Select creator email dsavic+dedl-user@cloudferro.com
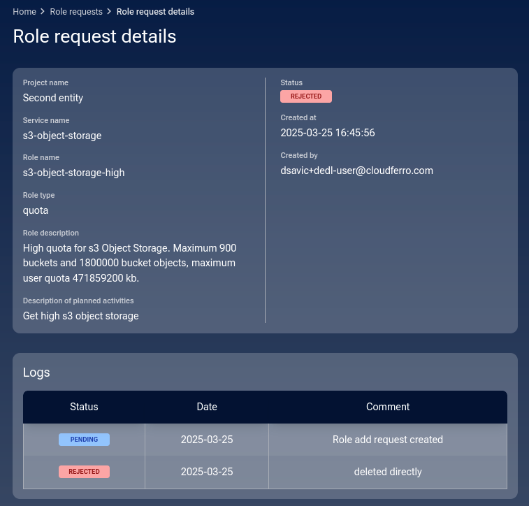Image resolution: width=529 pixels, height=506 pixels. click(x=356, y=171)
